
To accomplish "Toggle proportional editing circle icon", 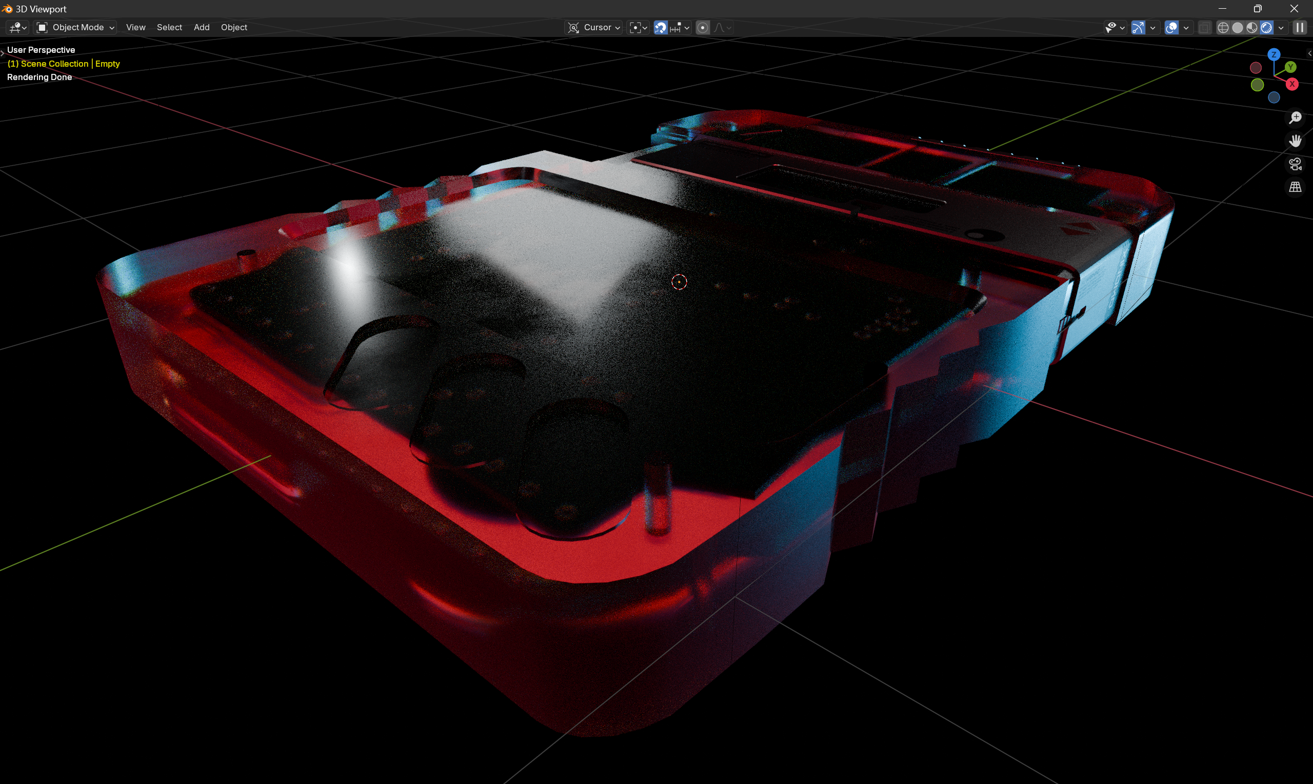I will pos(703,28).
